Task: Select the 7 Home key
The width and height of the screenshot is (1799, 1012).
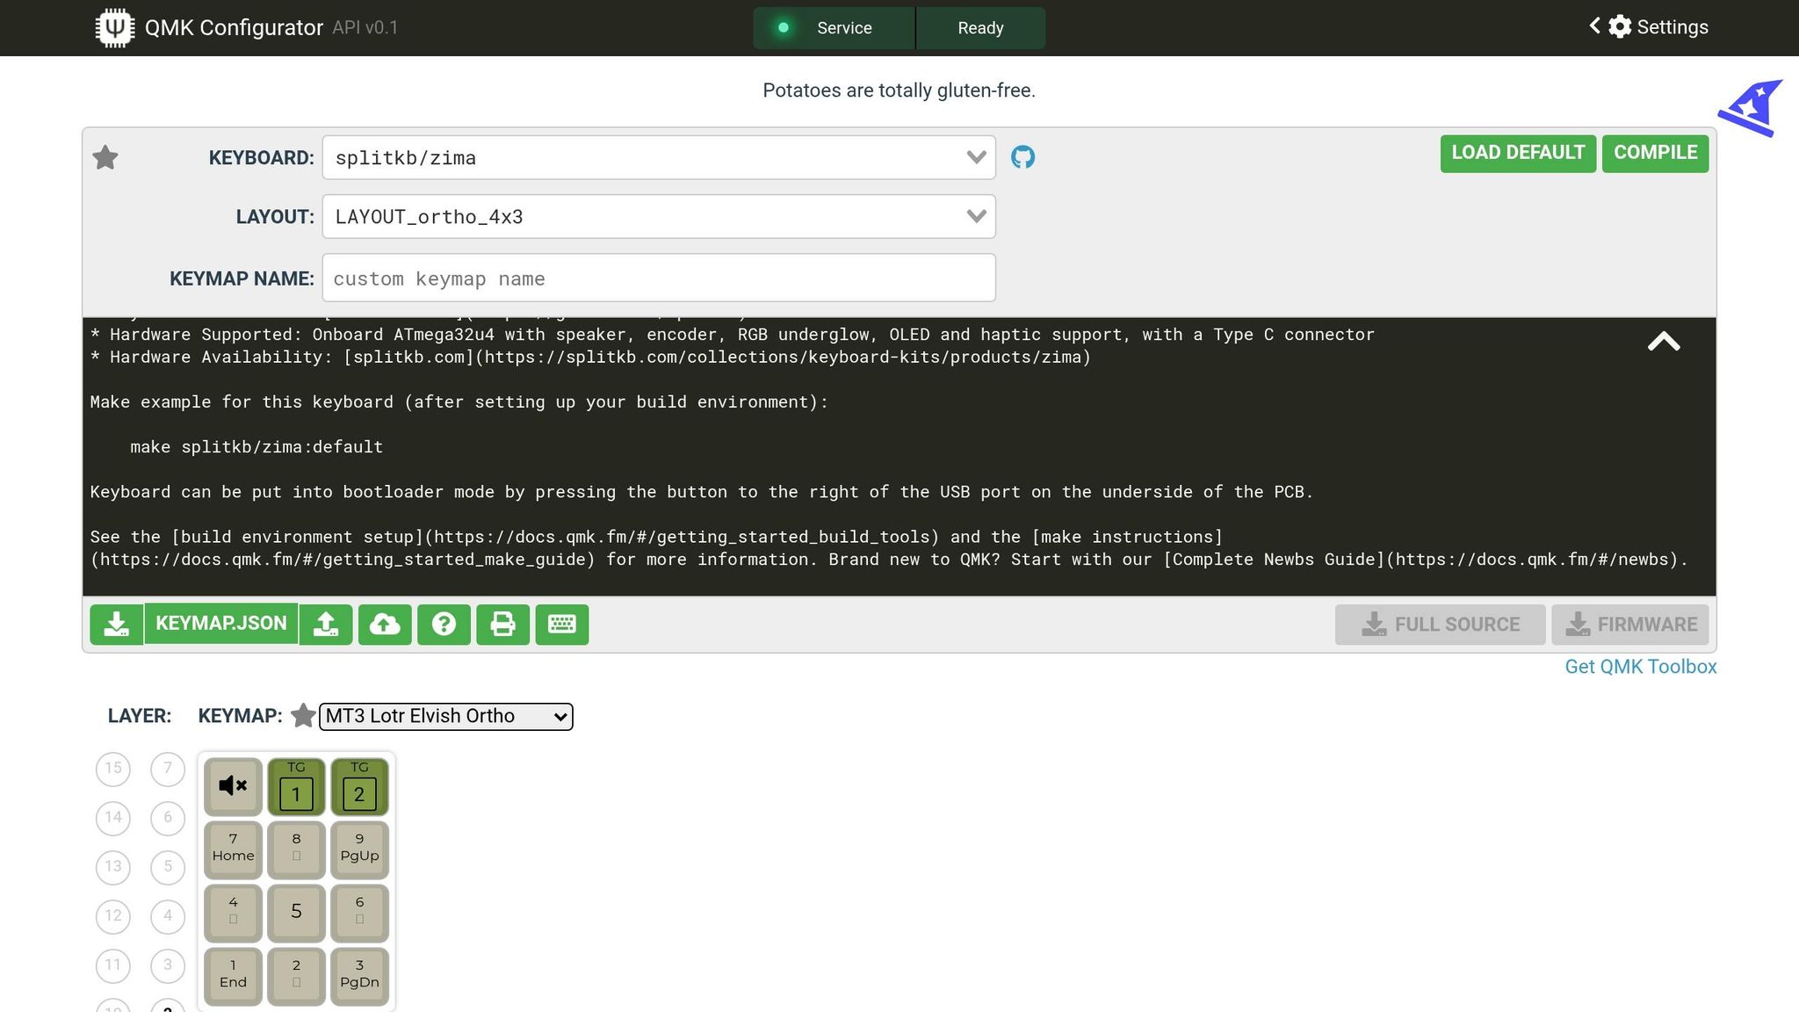Action: coord(233,849)
